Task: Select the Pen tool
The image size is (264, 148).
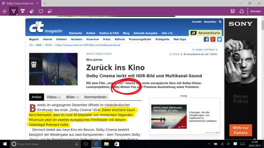Action: tap(14, 11)
